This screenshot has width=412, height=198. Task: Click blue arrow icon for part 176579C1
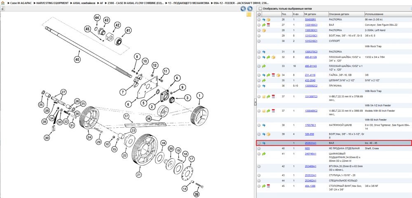pos(264,125)
